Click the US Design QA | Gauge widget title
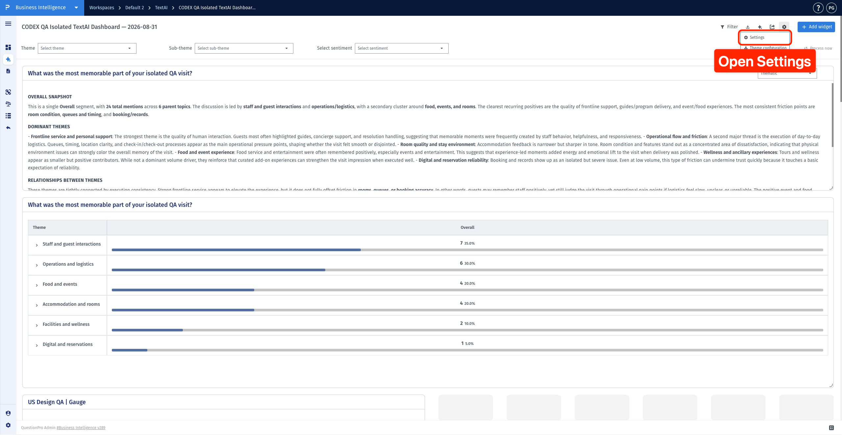The image size is (842, 435). (x=57, y=402)
